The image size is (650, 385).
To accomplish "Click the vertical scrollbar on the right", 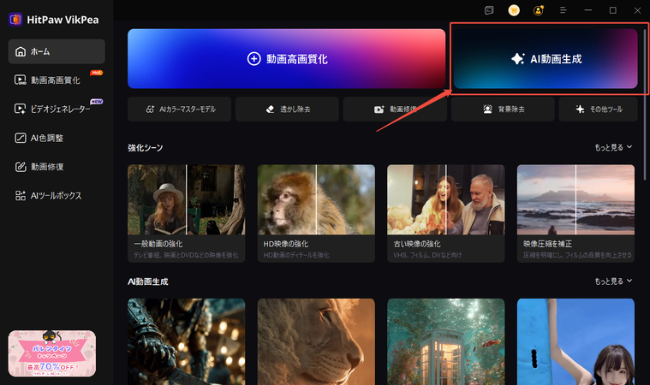I will click(x=645, y=104).
